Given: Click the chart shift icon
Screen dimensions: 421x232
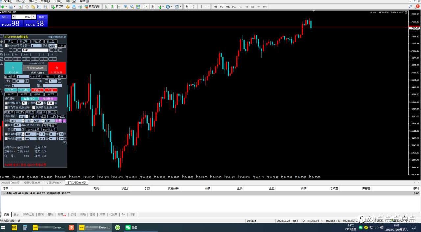Looking at the screenshot, I should pos(152,7).
